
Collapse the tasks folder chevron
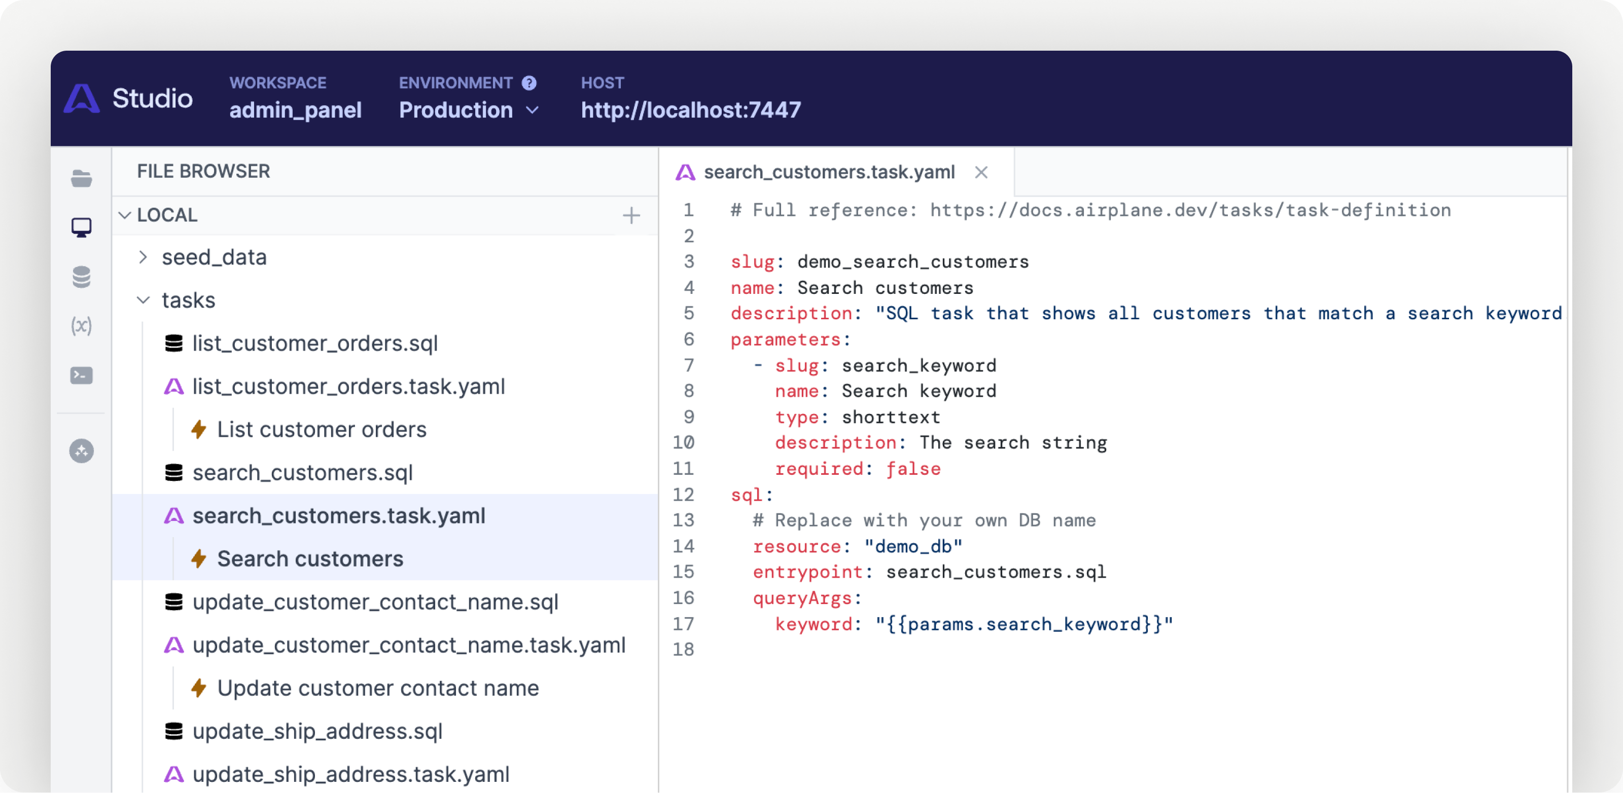click(x=143, y=300)
